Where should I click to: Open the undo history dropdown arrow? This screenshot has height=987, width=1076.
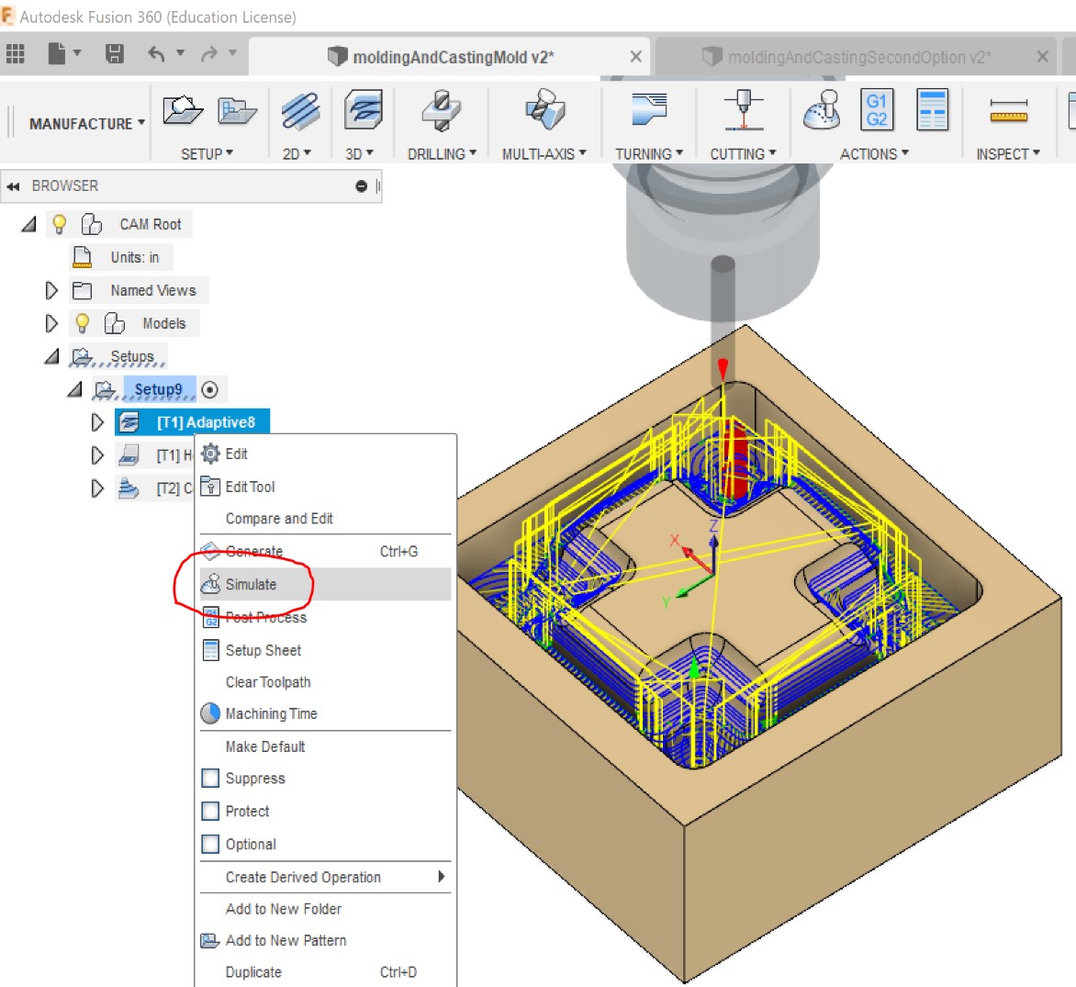click(181, 53)
